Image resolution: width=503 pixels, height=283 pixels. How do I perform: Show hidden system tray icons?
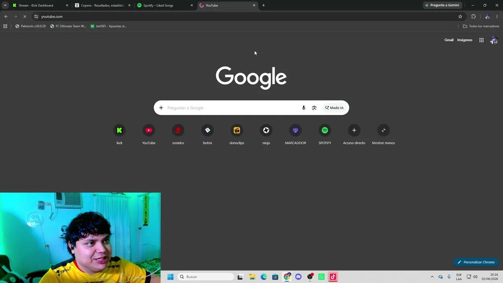(432, 277)
